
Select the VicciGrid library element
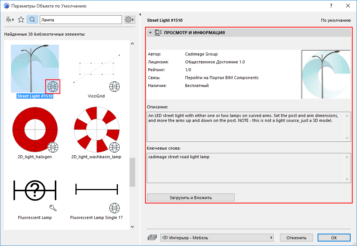tap(96, 68)
